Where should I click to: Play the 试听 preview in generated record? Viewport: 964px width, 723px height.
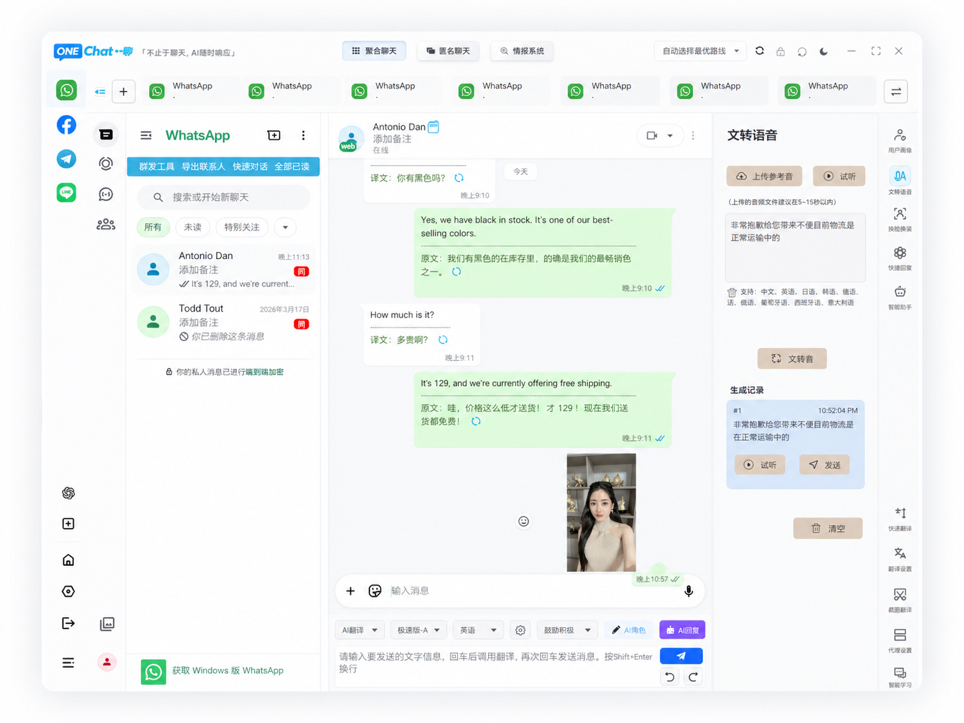point(760,465)
